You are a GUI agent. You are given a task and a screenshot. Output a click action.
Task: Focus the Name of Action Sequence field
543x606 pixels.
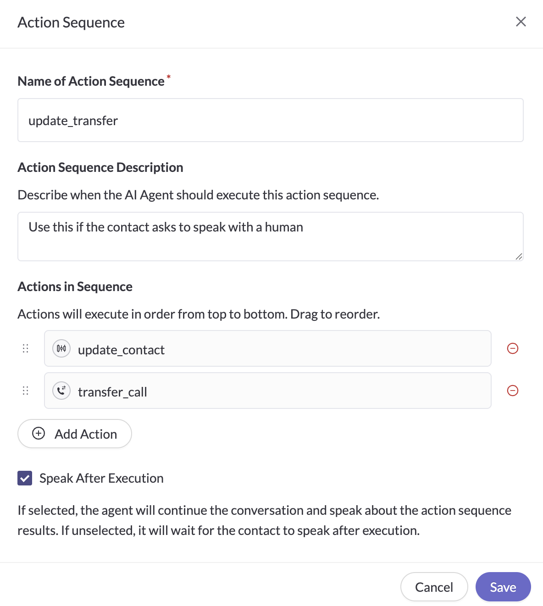pyautogui.click(x=270, y=120)
